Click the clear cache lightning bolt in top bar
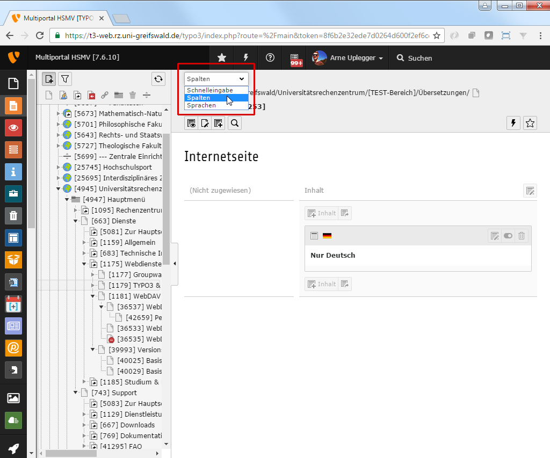The height and width of the screenshot is (458, 550). click(x=246, y=58)
